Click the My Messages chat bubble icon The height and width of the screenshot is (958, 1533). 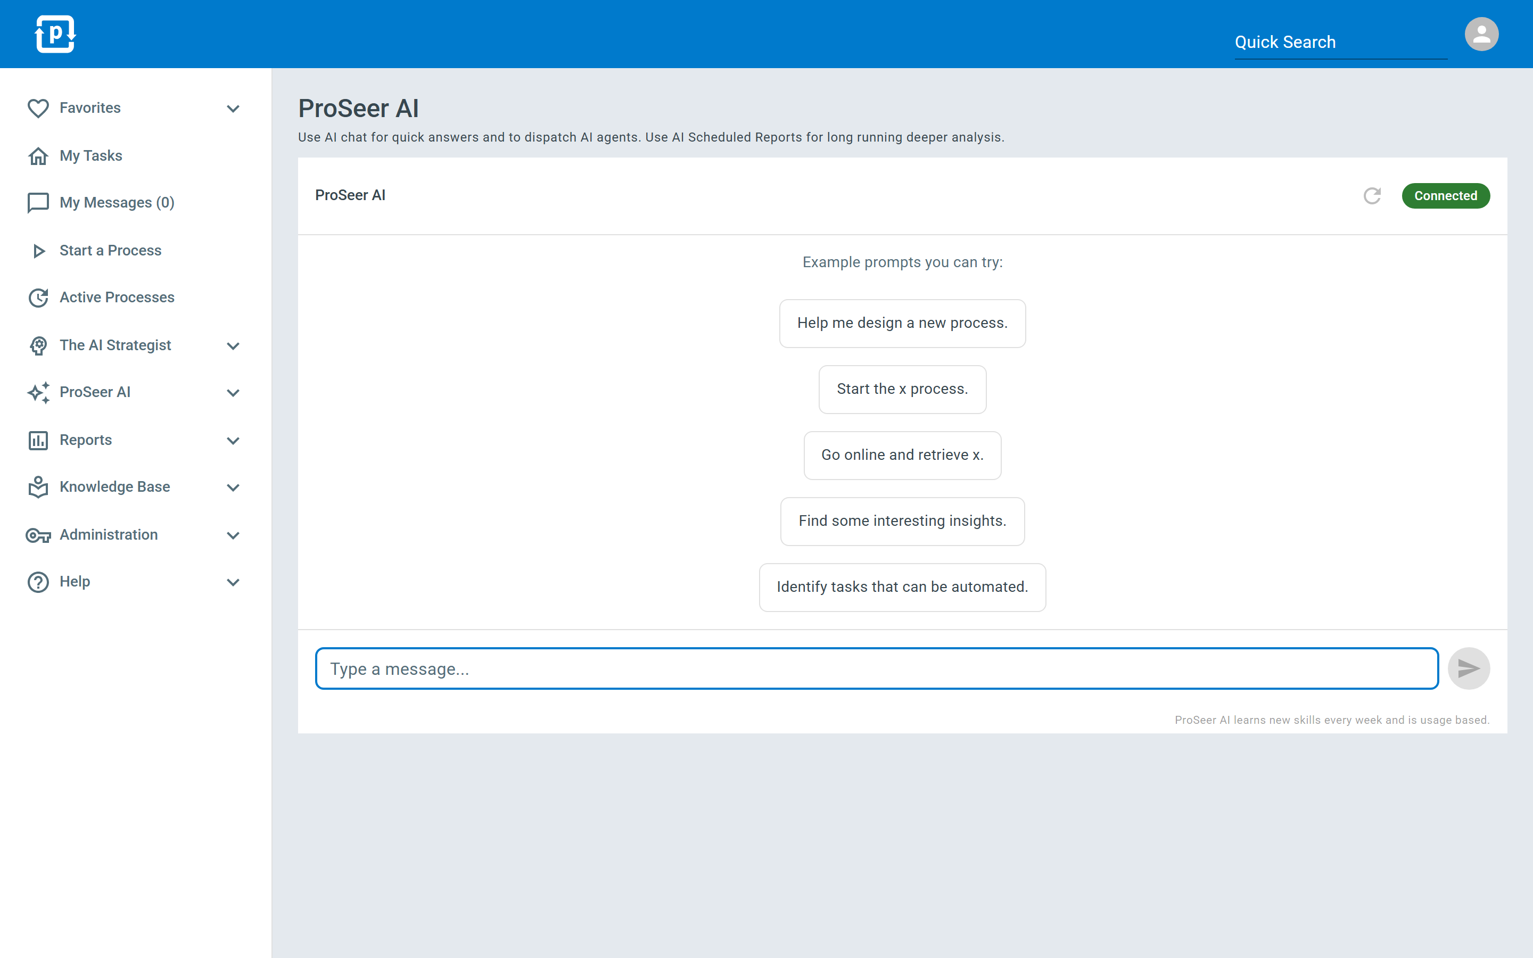pyautogui.click(x=38, y=203)
